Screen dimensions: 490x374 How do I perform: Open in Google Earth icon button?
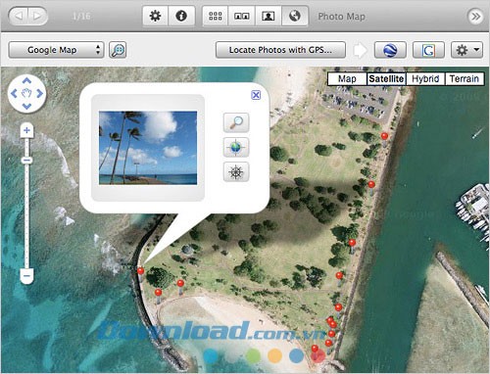point(390,50)
